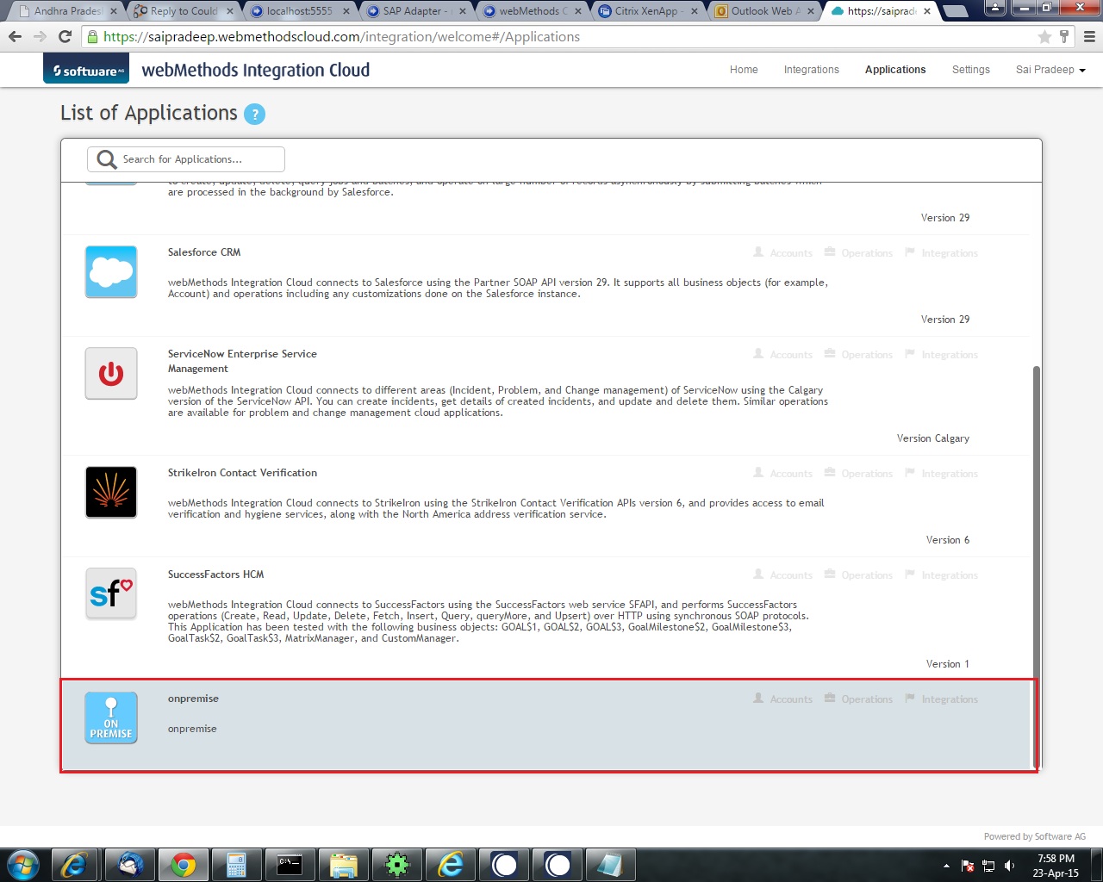The height and width of the screenshot is (882, 1103).
Task: Open the Applications menu
Action: [895, 70]
